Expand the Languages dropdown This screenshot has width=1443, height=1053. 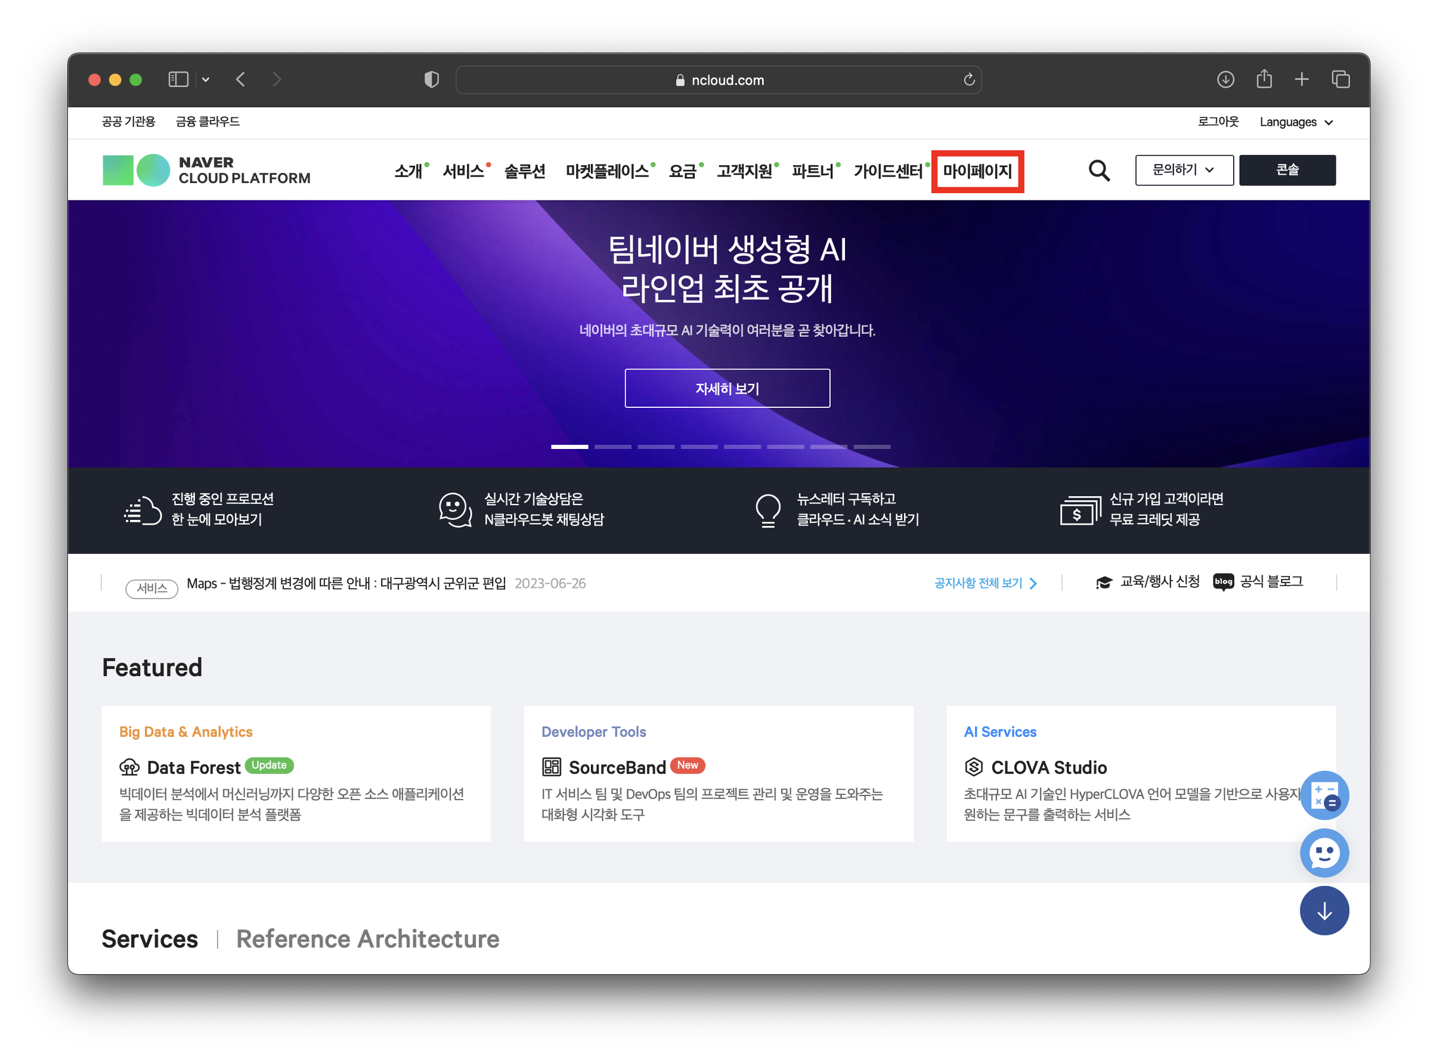pos(1295,122)
